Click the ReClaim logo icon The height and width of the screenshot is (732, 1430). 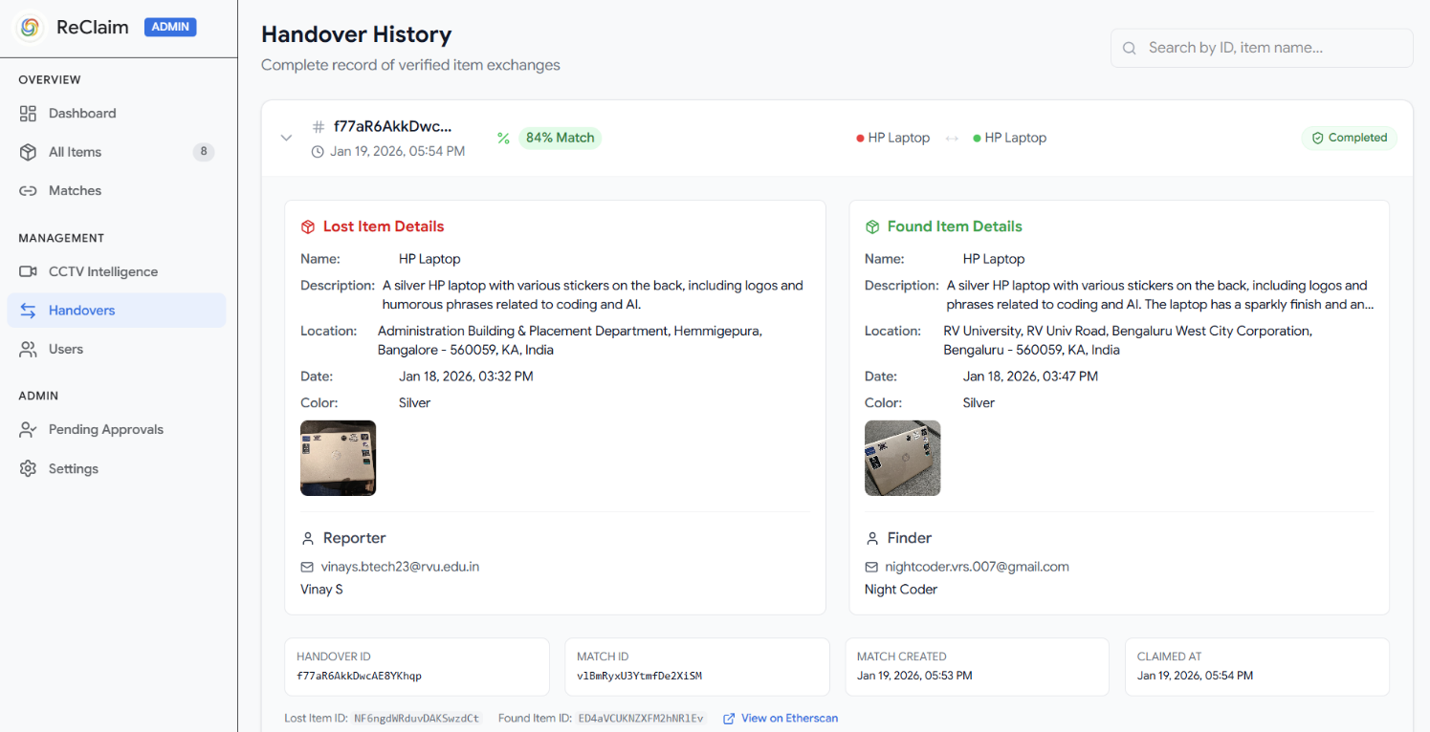pyautogui.click(x=30, y=28)
